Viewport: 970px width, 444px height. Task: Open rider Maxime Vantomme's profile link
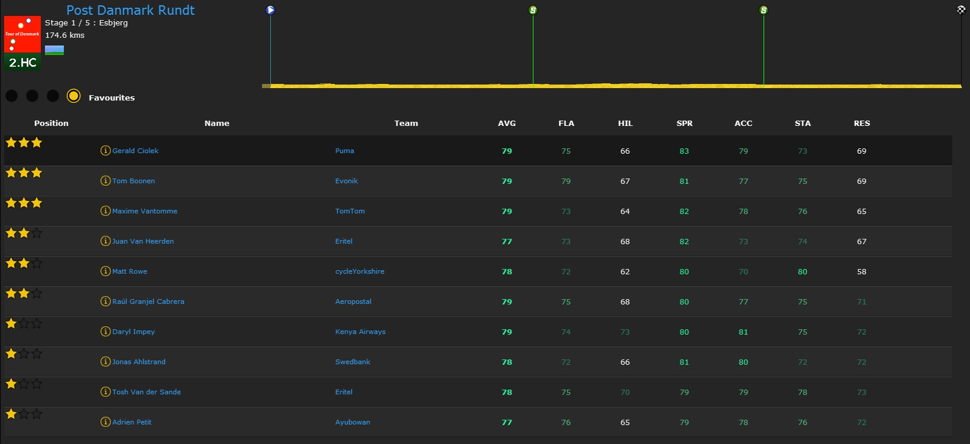tap(145, 211)
